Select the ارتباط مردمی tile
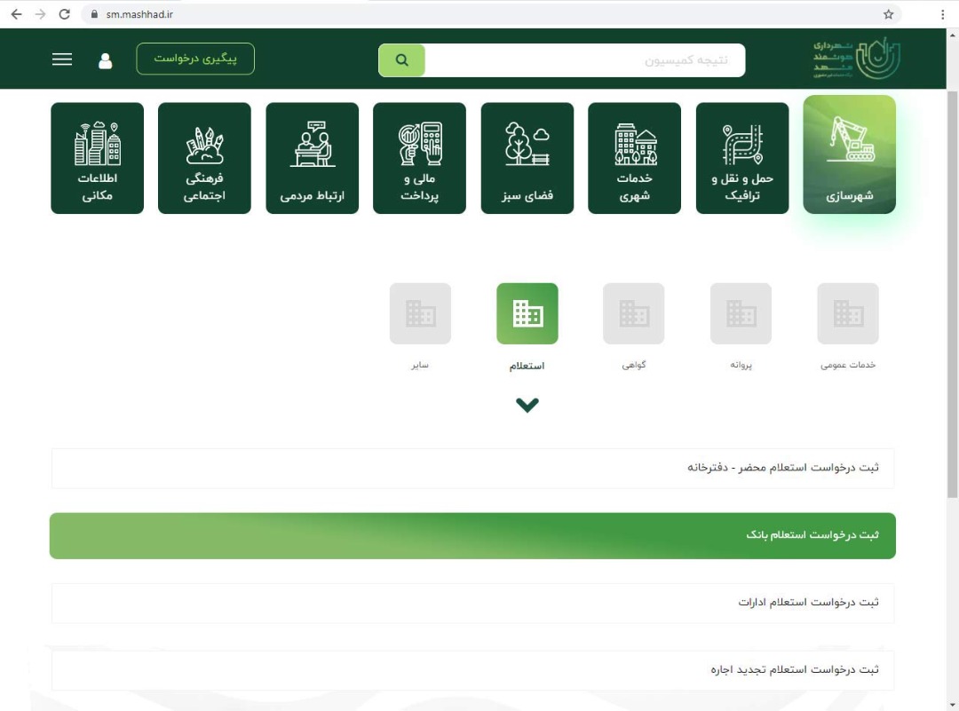 coord(312,158)
